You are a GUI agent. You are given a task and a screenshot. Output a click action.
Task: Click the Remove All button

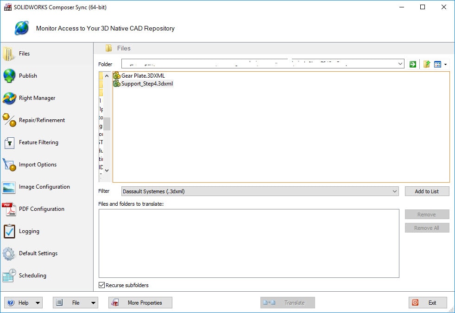pyautogui.click(x=427, y=228)
